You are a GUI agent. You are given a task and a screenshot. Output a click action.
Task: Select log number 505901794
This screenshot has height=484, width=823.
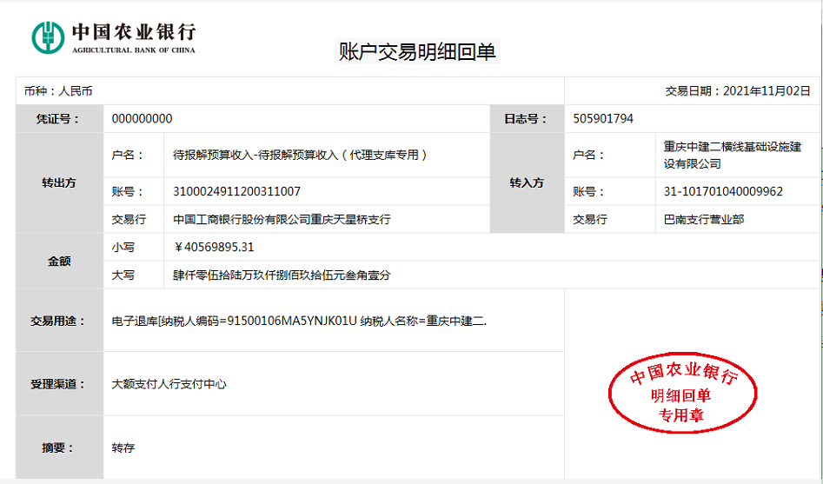click(x=603, y=119)
